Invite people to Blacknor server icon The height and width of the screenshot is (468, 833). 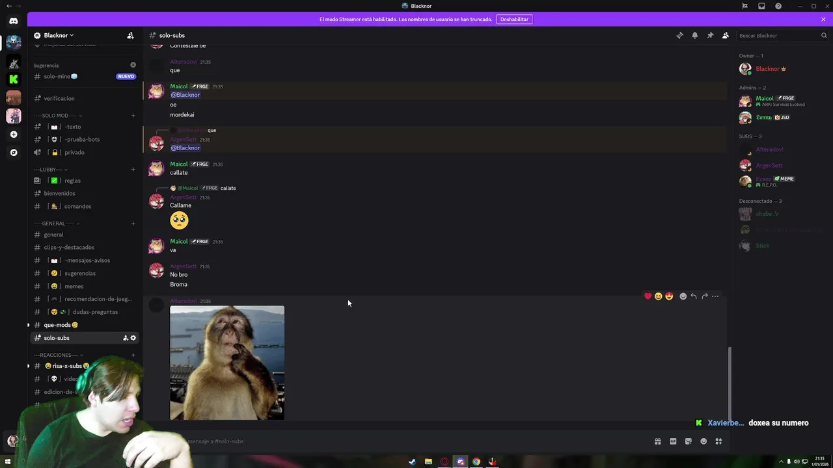tap(130, 35)
